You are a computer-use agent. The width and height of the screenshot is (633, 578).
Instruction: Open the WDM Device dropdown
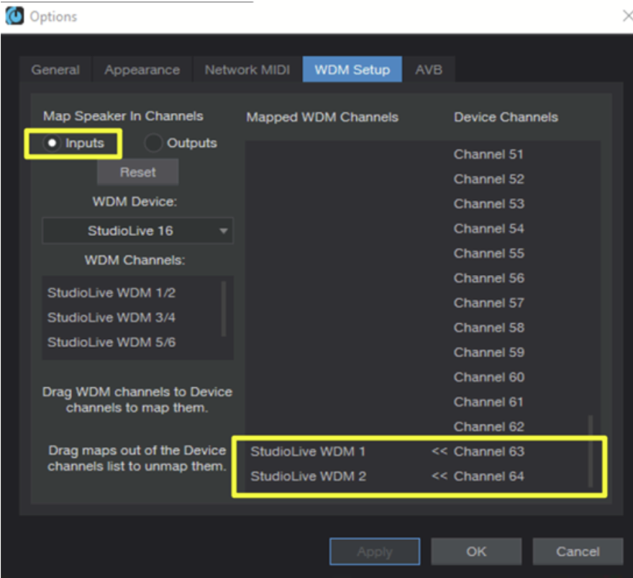tap(137, 231)
